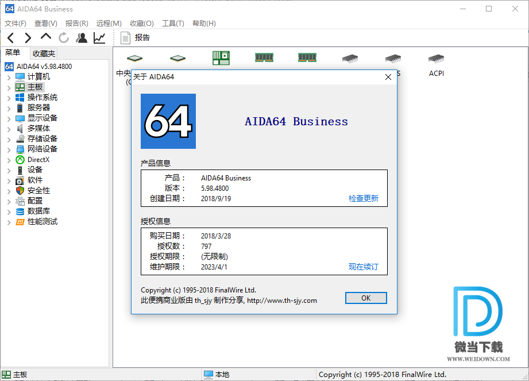Open the 查看(V) menu
This screenshot has height=381, width=529.
(46, 24)
